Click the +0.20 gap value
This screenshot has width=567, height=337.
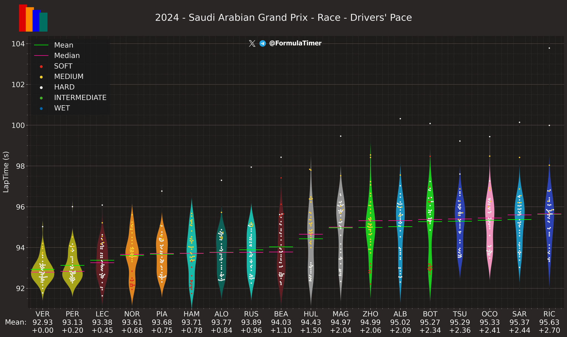73,330
